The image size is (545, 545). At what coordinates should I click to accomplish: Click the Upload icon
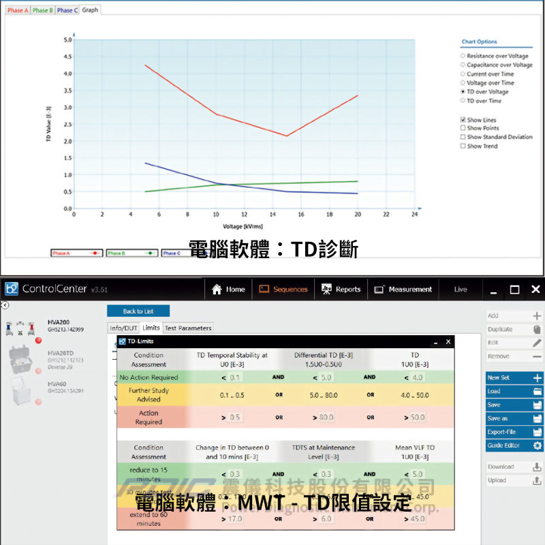coord(537,480)
